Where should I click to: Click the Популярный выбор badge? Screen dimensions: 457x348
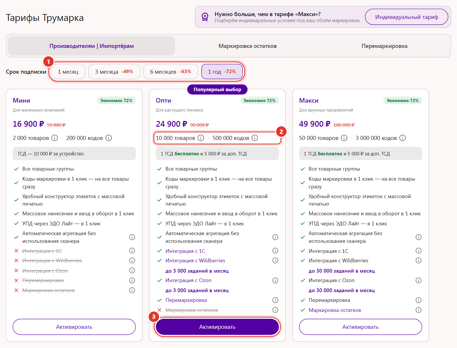point(217,89)
